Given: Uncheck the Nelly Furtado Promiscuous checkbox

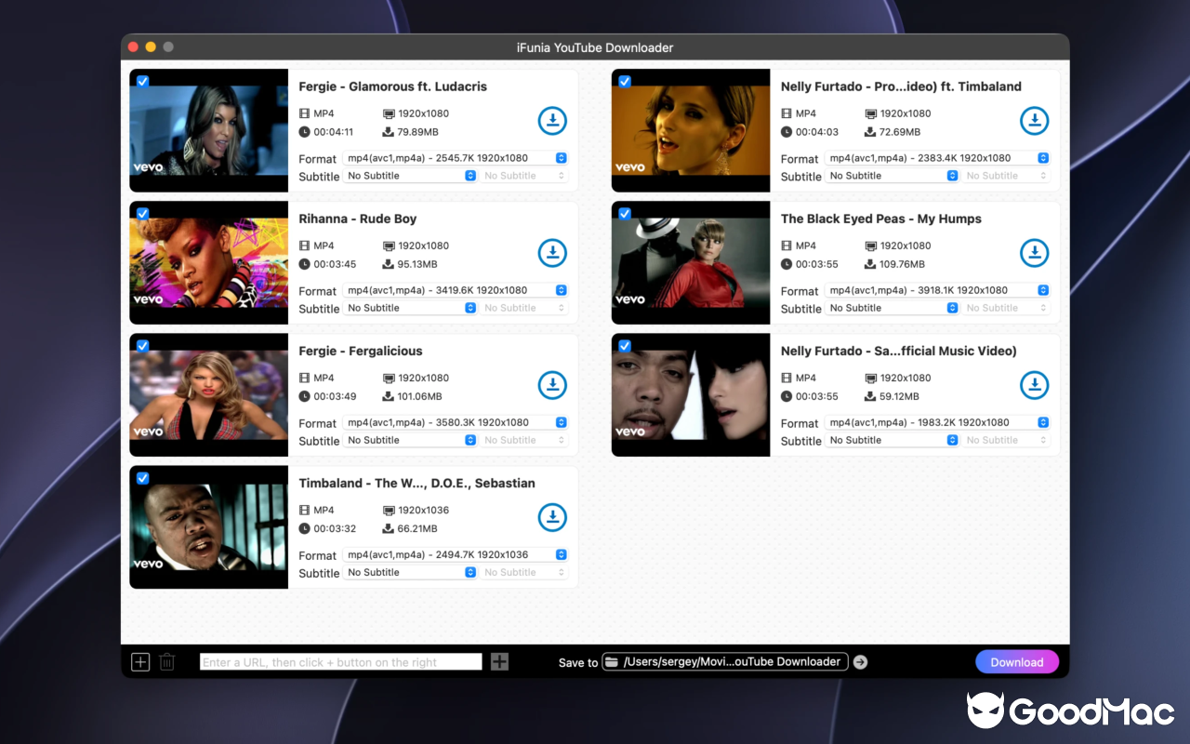Looking at the screenshot, I should 625,81.
